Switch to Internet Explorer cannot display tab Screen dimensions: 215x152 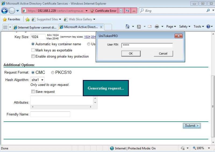pyautogui.click(x=35, y=27)
